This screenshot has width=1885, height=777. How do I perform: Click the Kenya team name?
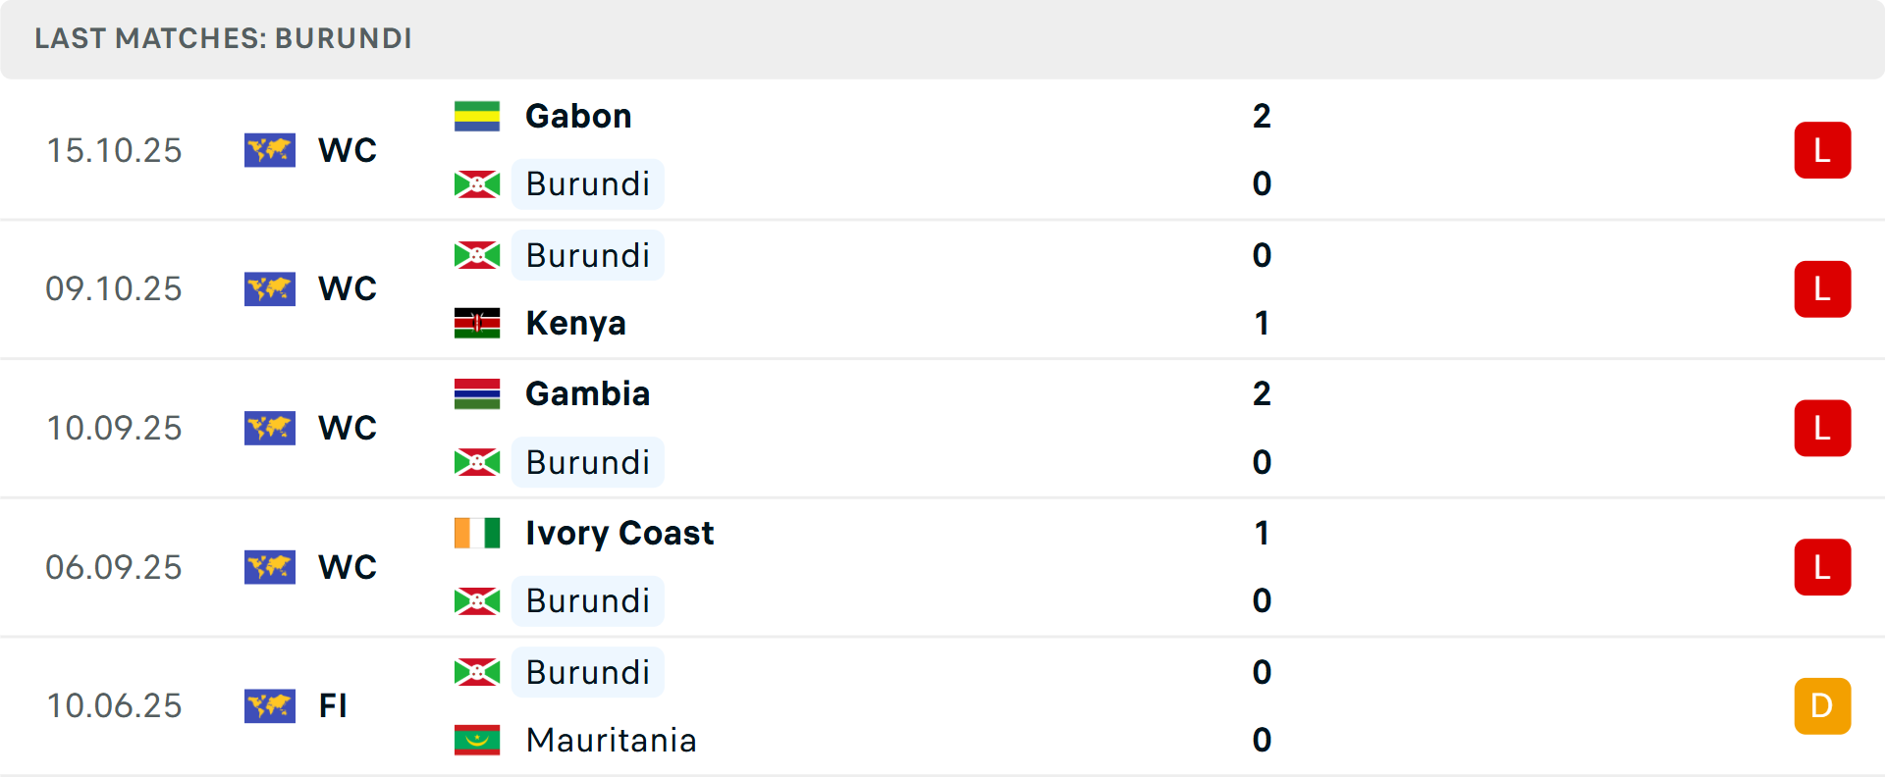point(575,323)
